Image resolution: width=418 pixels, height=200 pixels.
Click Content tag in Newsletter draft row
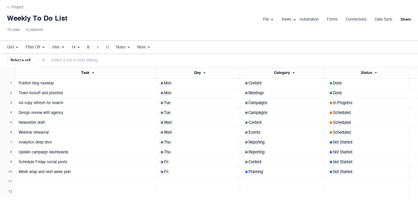point(253,123)
